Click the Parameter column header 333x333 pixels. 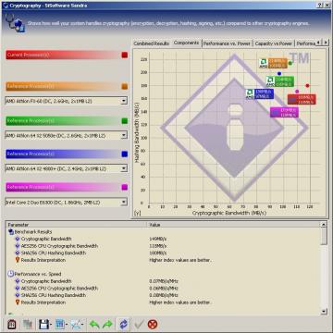pos(76,225)
